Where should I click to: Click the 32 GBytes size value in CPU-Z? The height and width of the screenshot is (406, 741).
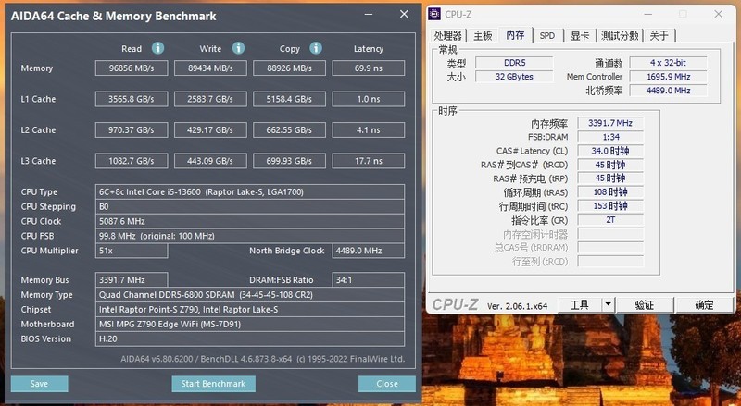514,77
